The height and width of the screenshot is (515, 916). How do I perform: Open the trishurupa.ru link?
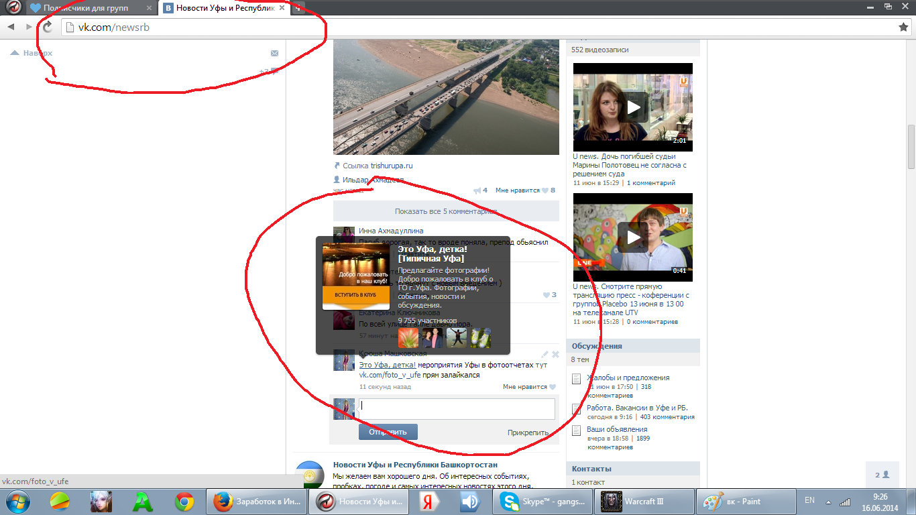[x=392, y=166]
